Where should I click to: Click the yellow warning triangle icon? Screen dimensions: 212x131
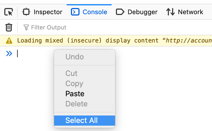point(9,41)
